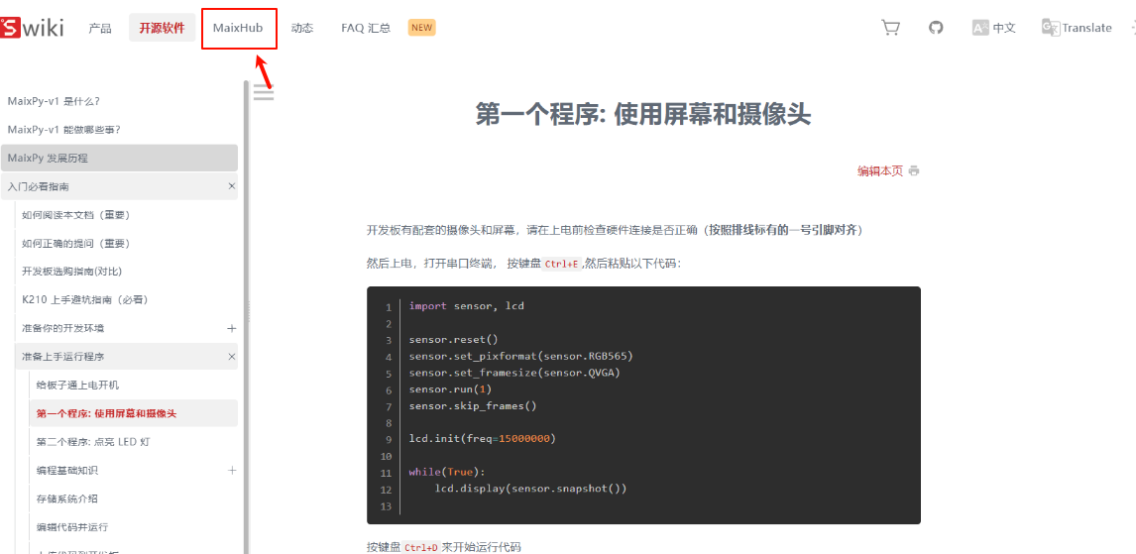Viewport: 1136px width, 554px height.
Task: Collapse the 准备上手运行程序 section
Action: 232,357
